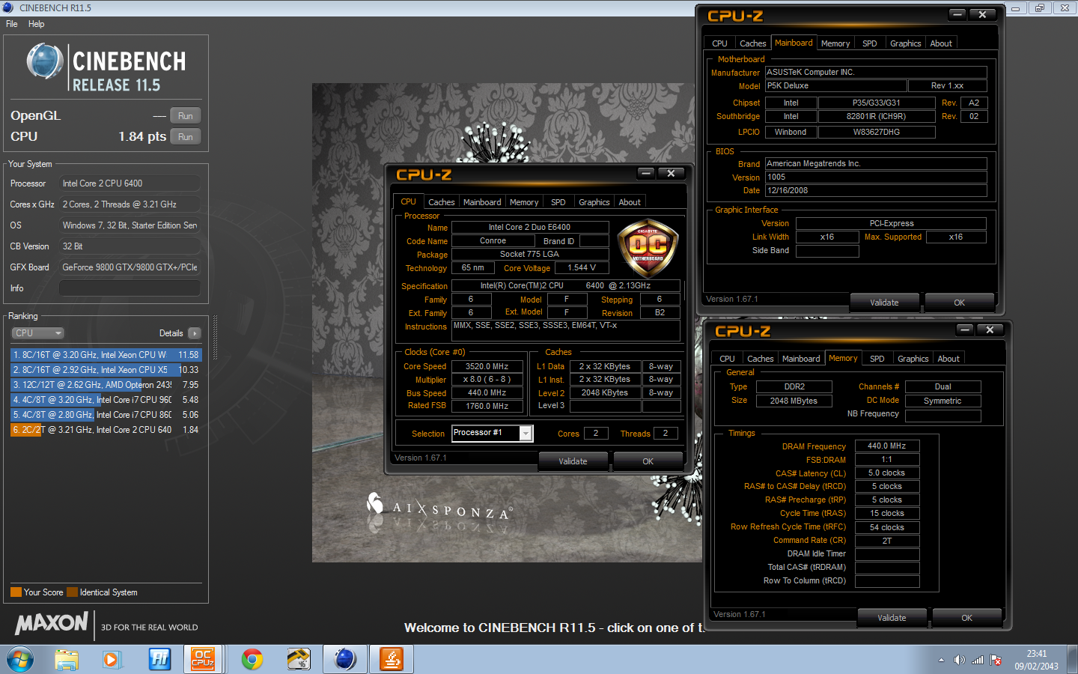
Task: Open Mainboard tab in center CPU-Z window
Action: click(482, 202)
